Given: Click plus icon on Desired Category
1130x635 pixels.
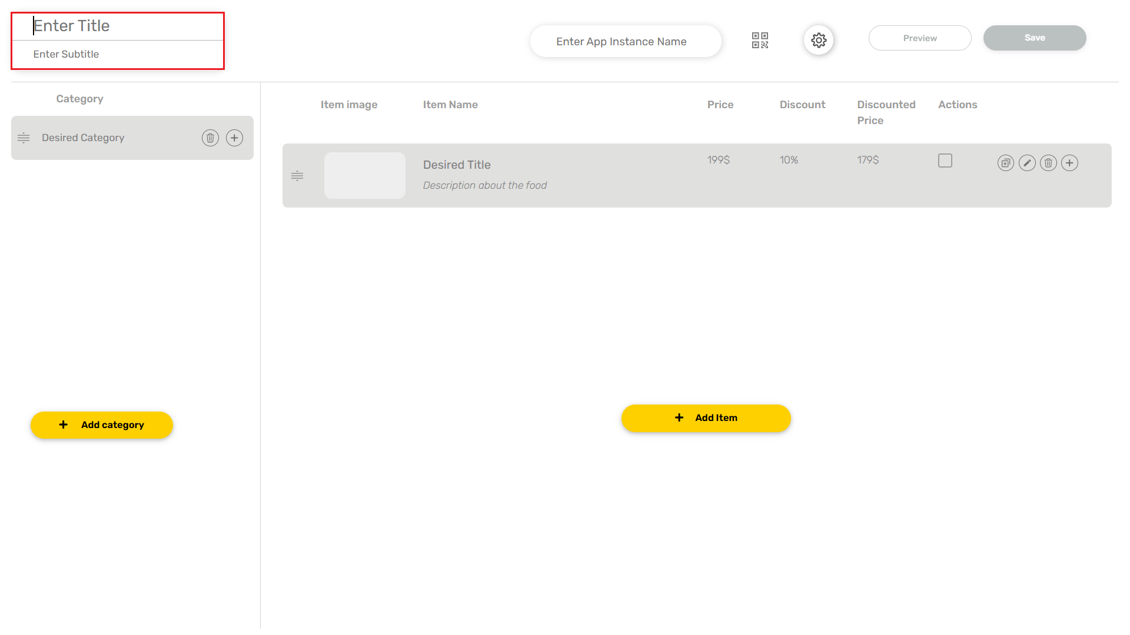Looking at the screenshot, I should [x=234, y=138].
